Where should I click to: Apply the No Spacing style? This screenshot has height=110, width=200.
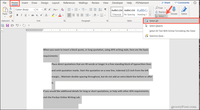click(129, 12)
